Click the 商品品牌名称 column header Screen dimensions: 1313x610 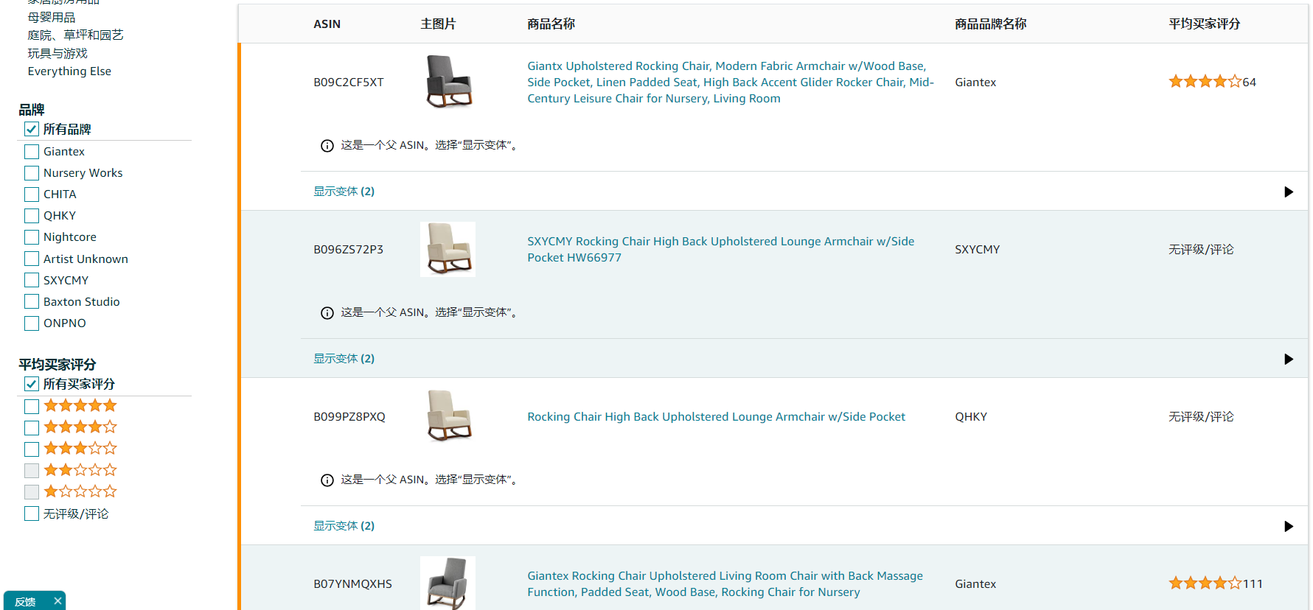pos(991,24)
